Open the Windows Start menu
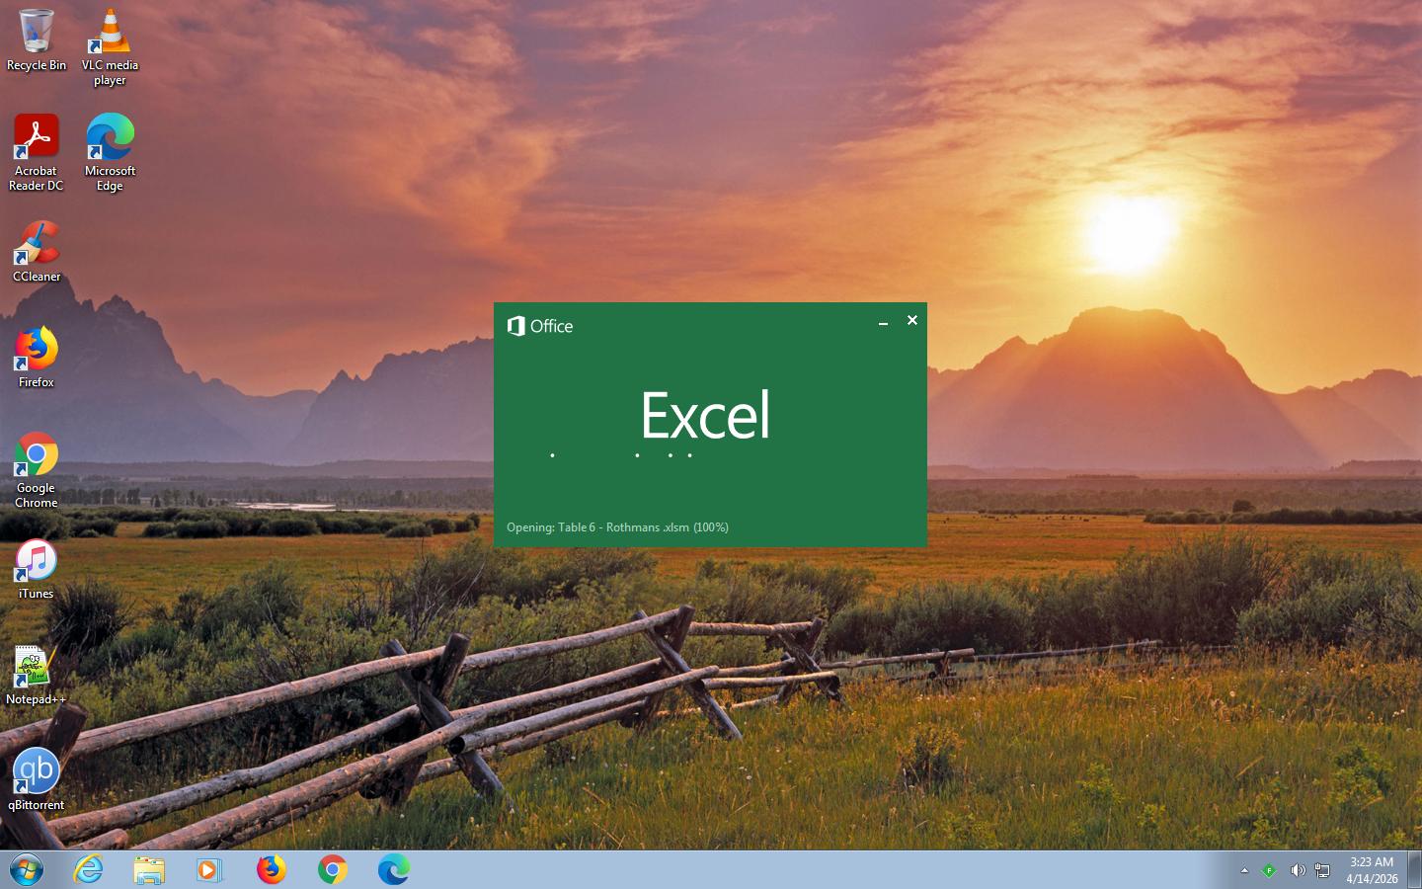The image size is (1422, 889). tap(27, 869)
